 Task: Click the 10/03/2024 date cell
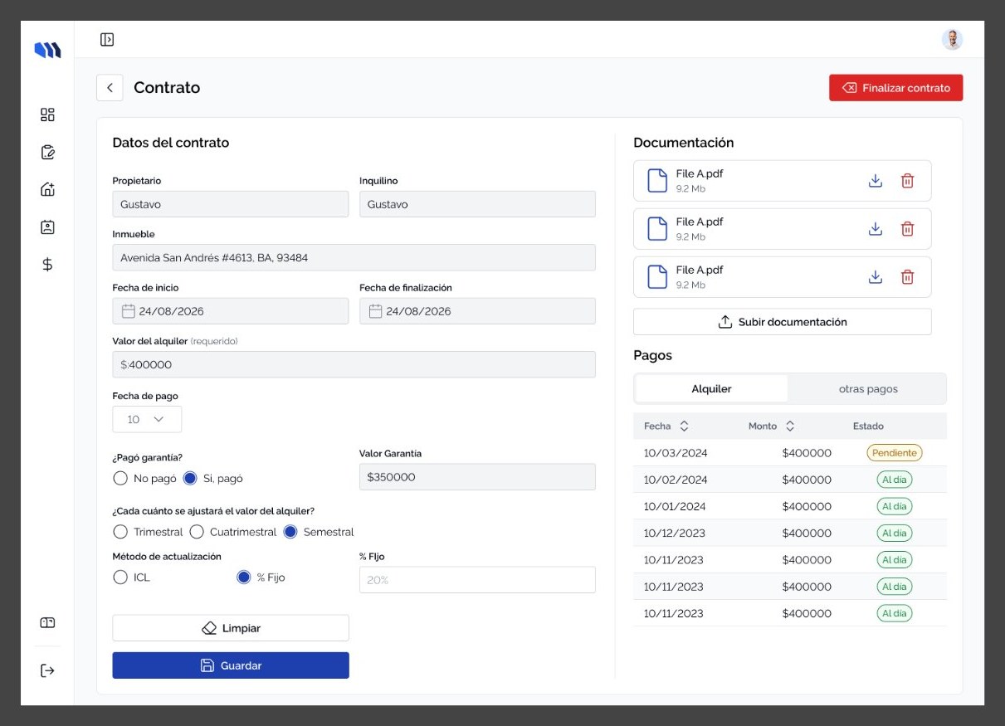[x=675, y=453]
